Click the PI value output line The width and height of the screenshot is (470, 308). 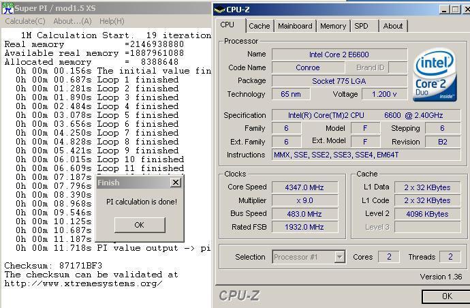113,248
